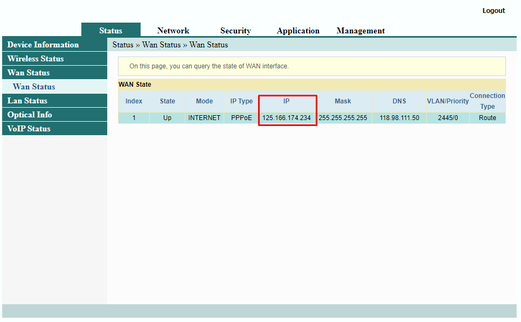Switch to the Network tab
This screenshot has height=322, width=521.
[173, 31]
